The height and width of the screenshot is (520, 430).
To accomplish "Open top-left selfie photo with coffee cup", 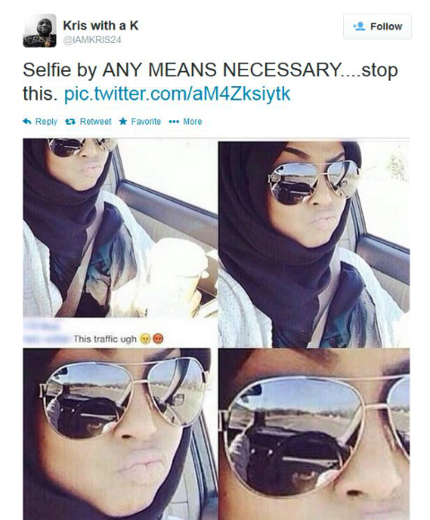I will 120,228.
